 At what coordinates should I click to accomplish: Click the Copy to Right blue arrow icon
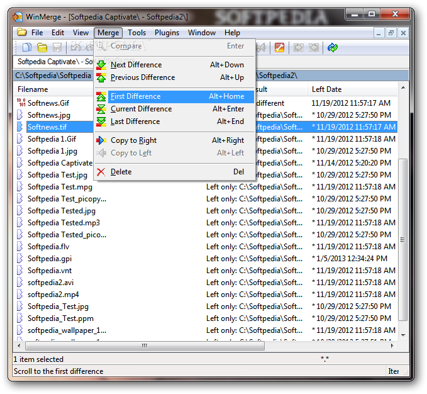pos(101,140)
